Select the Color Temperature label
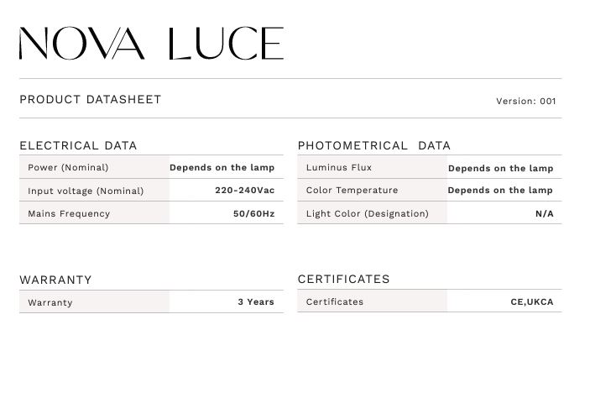 pos(352,190)
